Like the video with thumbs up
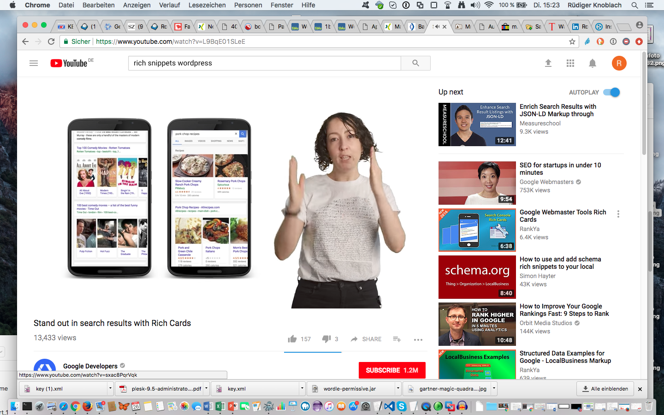 click(292, 339)
